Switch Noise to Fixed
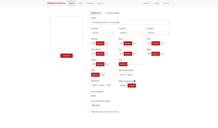218x128 pixels. 103,75
